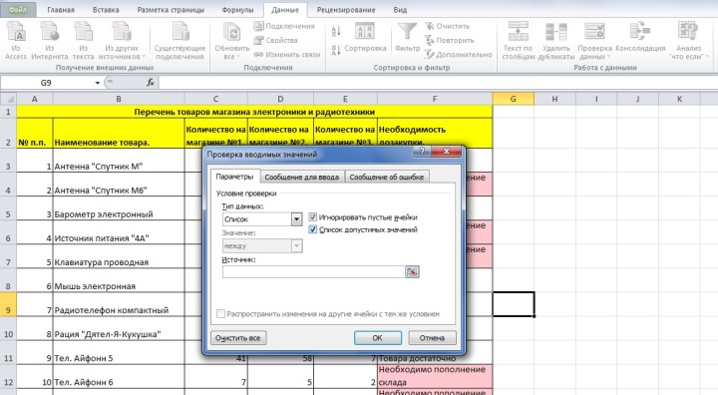718x395 pixels.
Task: Open the Формулы ribbon tab
Action: coord(237,10)
